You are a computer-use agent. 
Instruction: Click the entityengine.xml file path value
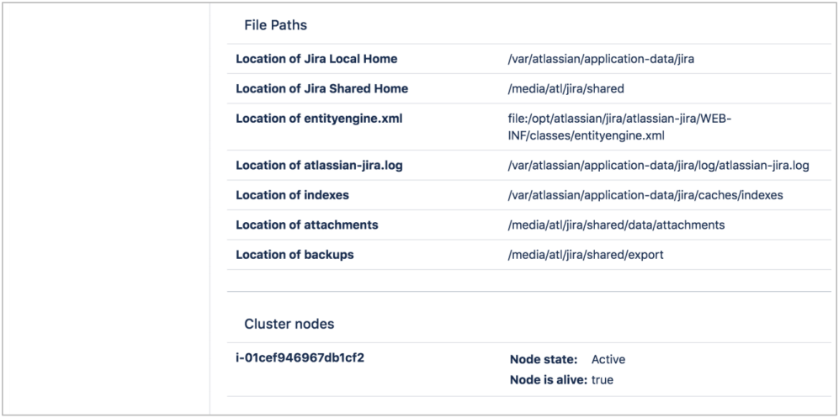coord(619,127)
